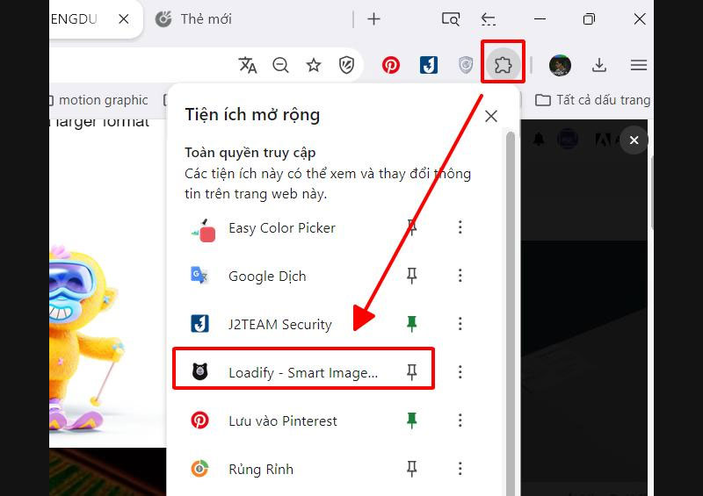Open more options for Google Dịch
This screenshot has width=703, height=496.
(x=460, y=276)
